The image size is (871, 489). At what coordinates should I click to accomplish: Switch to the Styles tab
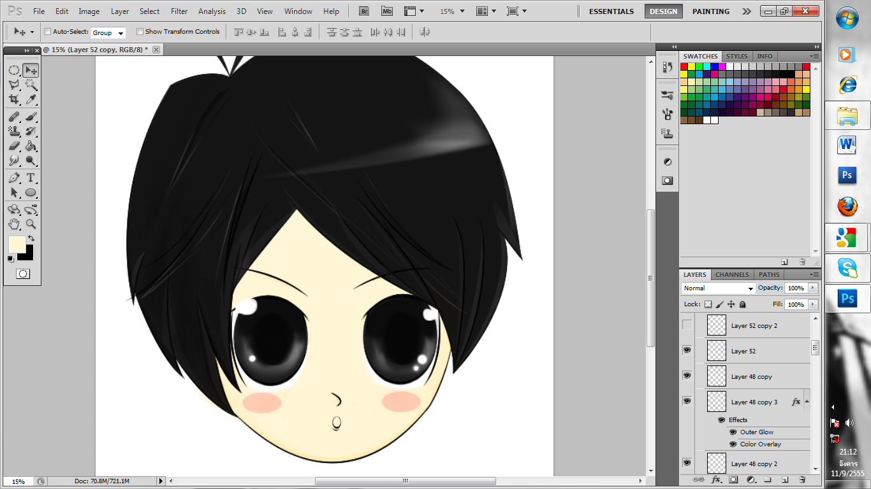coord(737,57)
